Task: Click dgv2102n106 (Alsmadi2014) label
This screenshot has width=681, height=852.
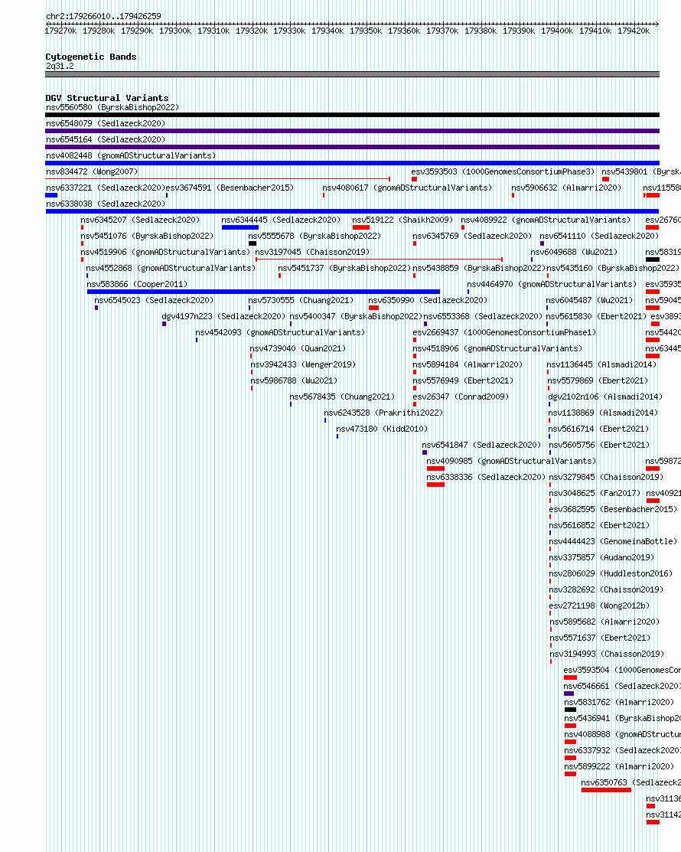Action: [x=605, y=397]
